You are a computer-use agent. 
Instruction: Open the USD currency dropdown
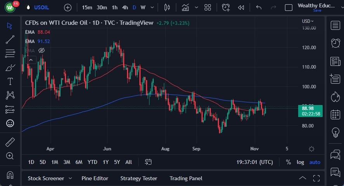(308, 21)
